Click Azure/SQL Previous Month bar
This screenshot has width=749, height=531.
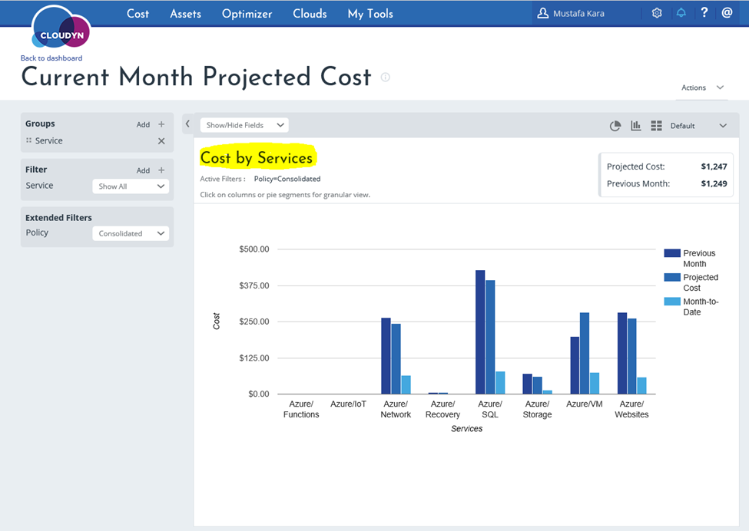tap(480, 332)
